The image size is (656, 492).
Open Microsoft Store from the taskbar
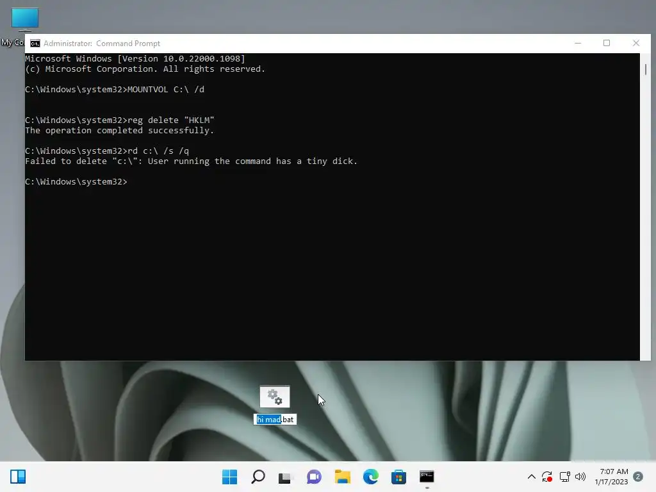click(x=398, y=477)
